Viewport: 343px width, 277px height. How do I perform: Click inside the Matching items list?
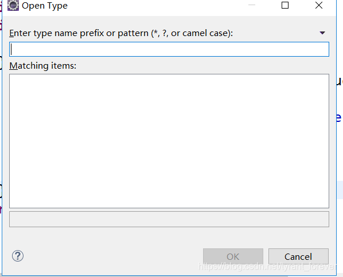tap(169, 141)
